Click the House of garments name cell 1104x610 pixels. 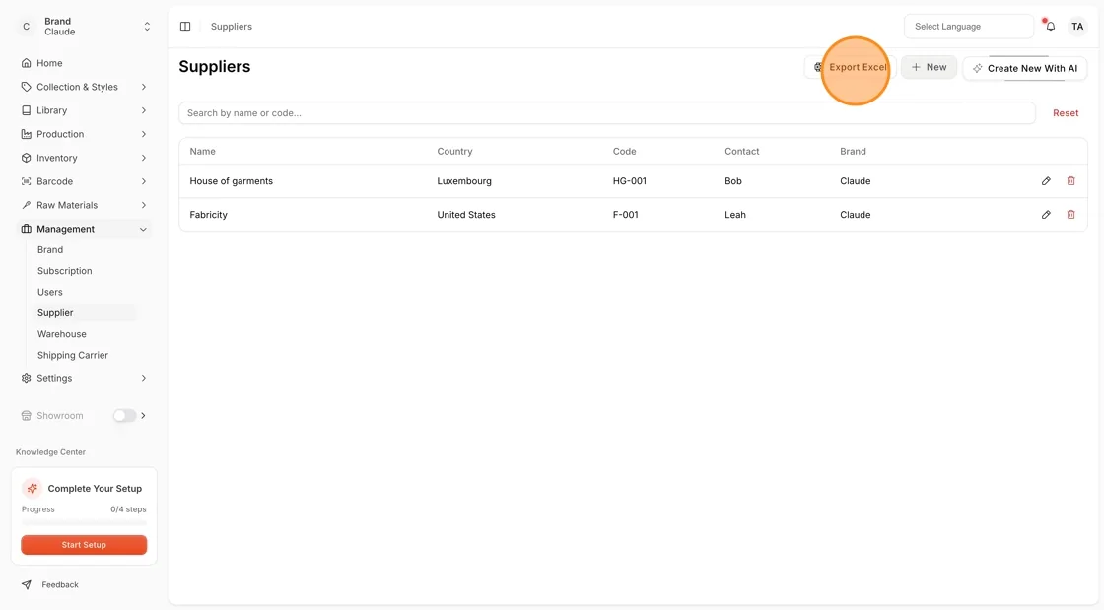[x=231, y=180]
